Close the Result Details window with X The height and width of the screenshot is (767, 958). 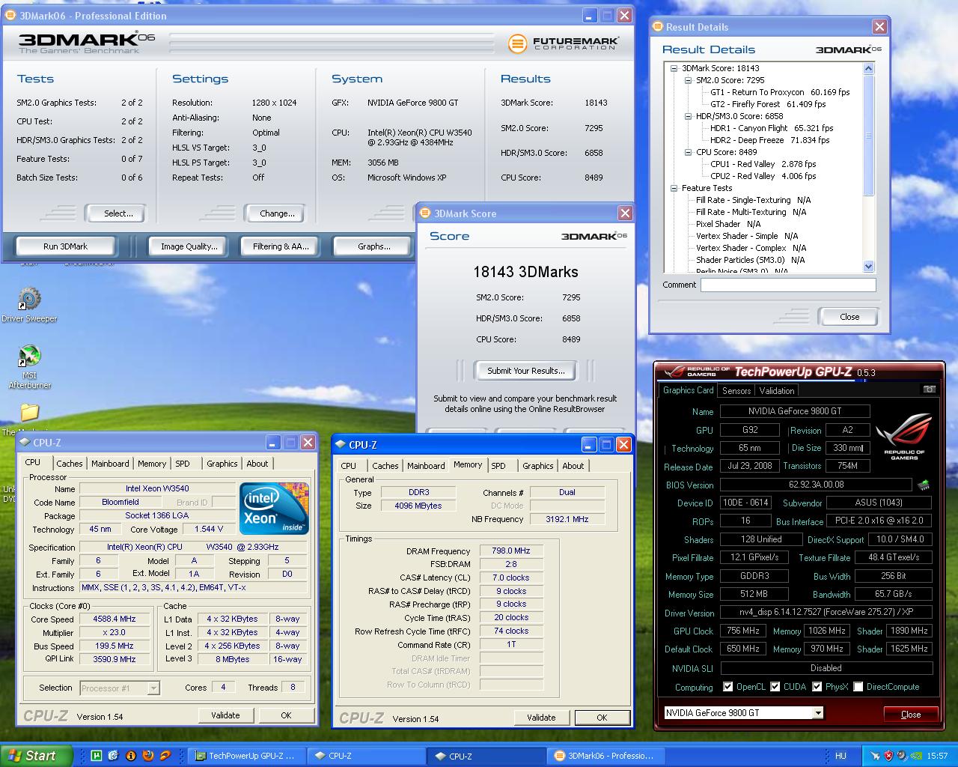(879, 27)
